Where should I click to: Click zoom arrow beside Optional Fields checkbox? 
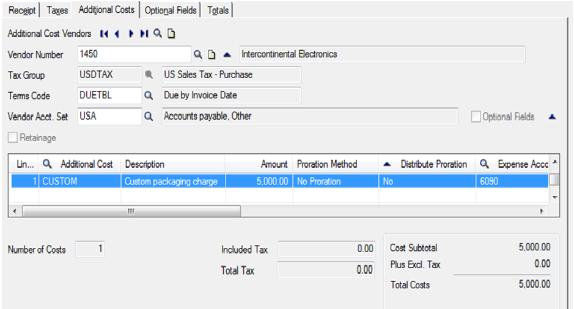pos(552,117)
